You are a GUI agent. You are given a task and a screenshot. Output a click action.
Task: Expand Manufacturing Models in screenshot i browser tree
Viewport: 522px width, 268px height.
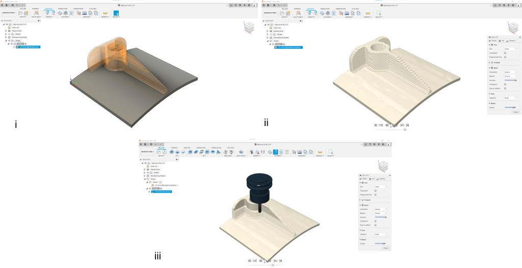coord(6,37)
